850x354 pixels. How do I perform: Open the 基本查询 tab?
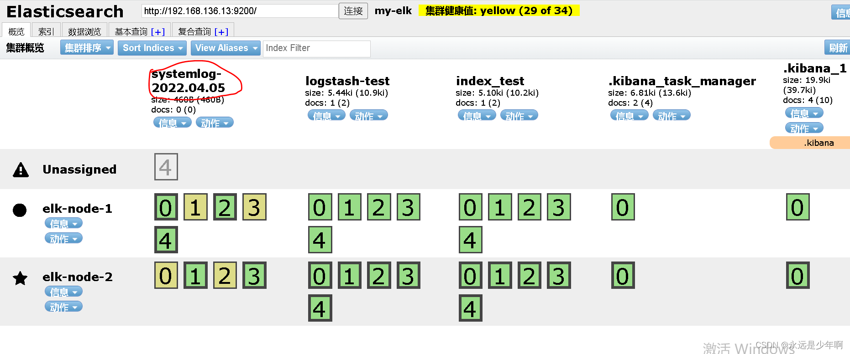point(140,31)
